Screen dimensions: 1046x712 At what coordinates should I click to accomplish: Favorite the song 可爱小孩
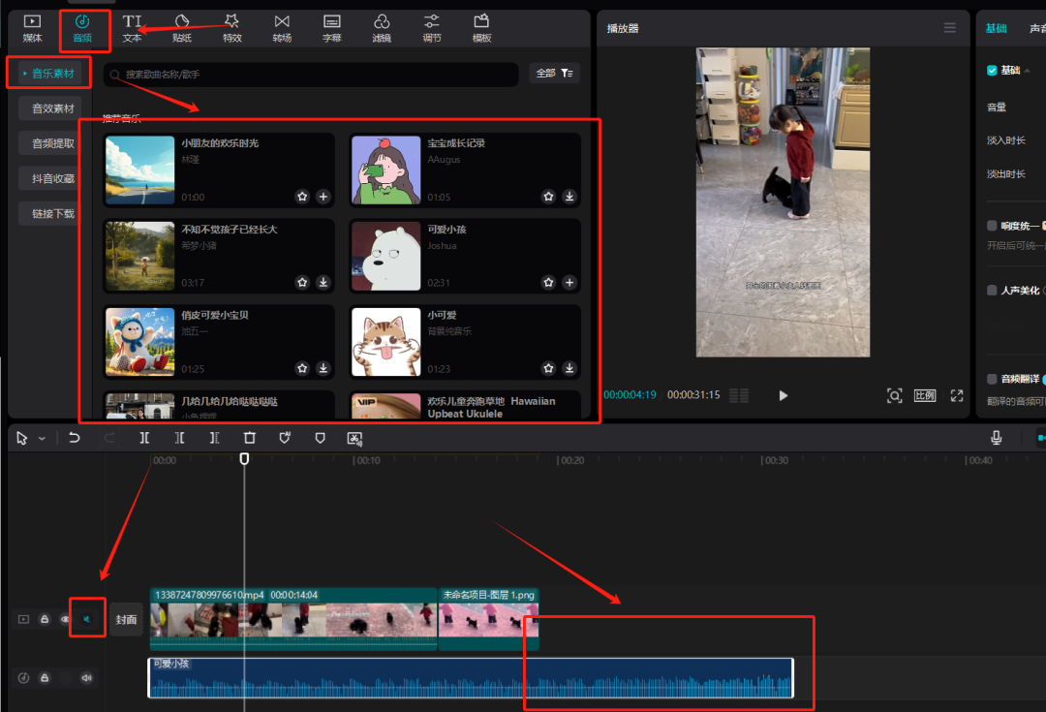click(x=548, y=282)
